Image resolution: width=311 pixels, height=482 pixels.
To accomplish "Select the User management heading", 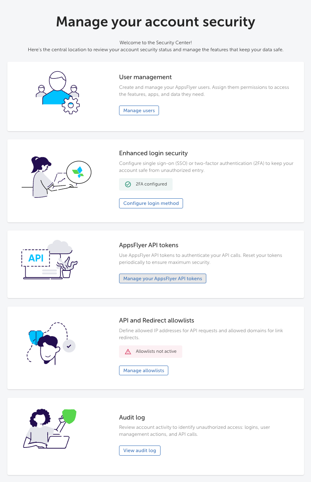I will coord(145,77).
